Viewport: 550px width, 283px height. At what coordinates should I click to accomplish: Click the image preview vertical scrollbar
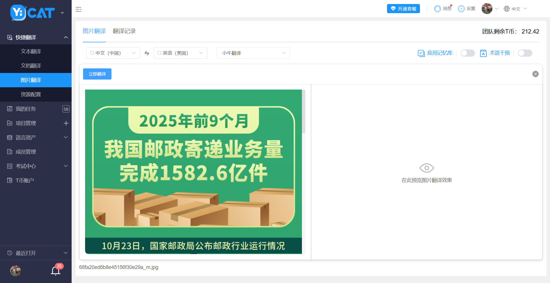tap(304, 112)
